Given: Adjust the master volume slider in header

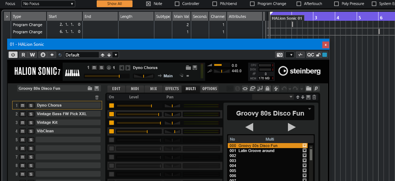Looking at the screenshot, I should [x=222, y=65].
